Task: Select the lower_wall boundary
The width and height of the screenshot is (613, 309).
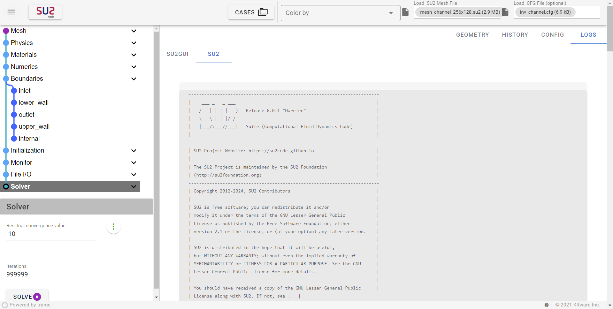Action: [34, 102]
